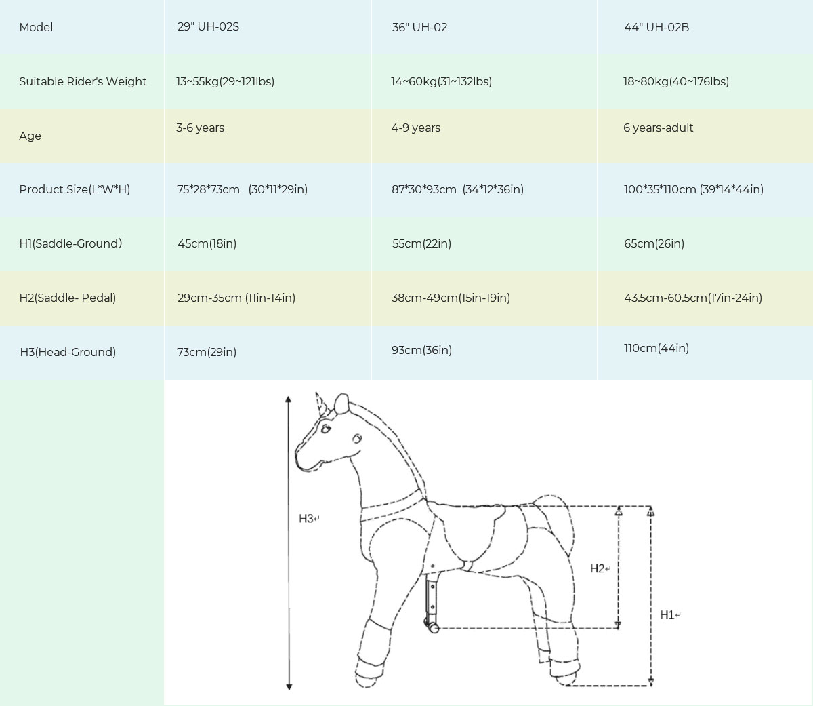Click the unicorn's eye in the diagram
813x706 pixels.
point(327,429)
